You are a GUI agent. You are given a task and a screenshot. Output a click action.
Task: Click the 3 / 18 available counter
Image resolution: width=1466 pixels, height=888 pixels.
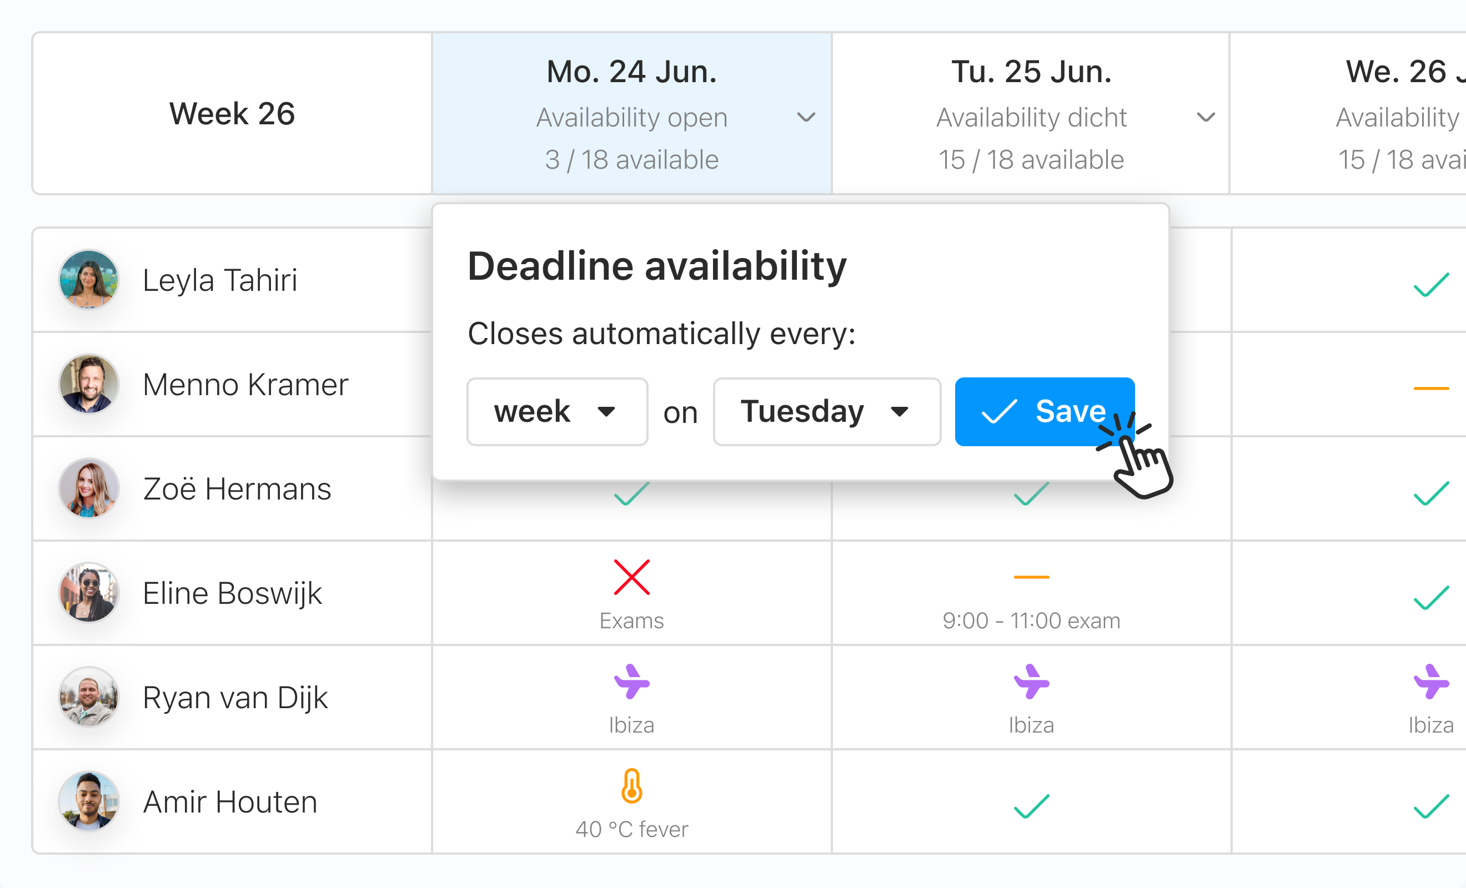coord(631,159)
